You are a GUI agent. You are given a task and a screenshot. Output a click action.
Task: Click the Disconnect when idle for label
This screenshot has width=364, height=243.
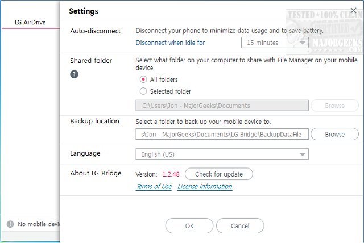click(x=171, y=43)
